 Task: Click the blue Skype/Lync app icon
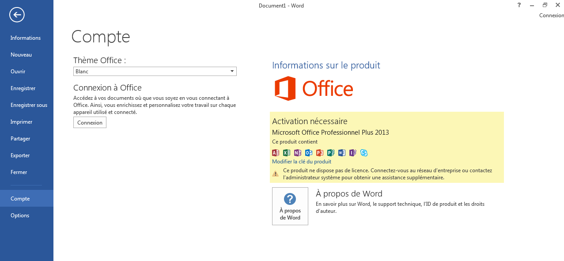[x=364, y=153]
